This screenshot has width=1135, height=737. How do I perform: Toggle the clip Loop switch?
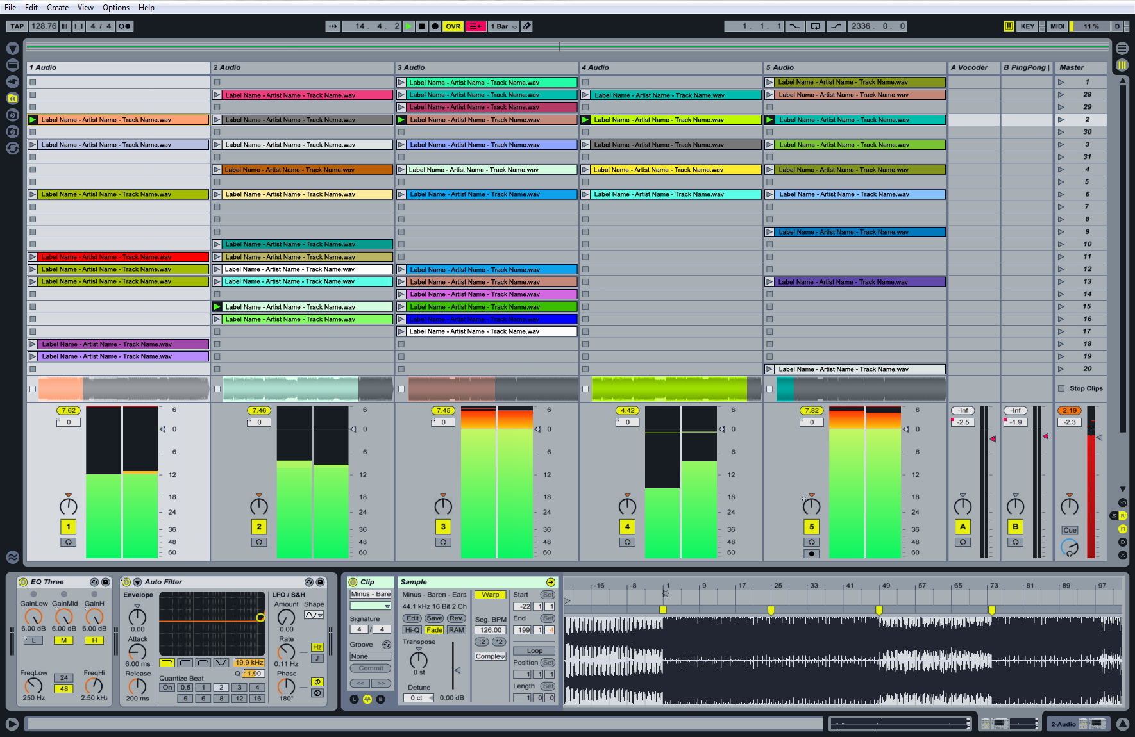point(534,650)
